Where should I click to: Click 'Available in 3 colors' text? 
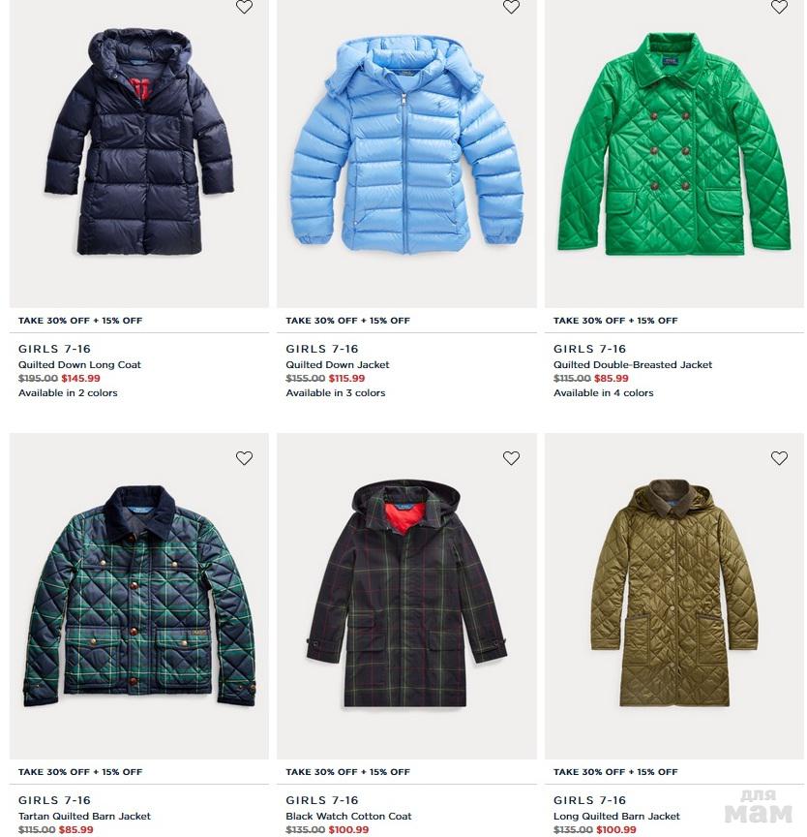335,393
